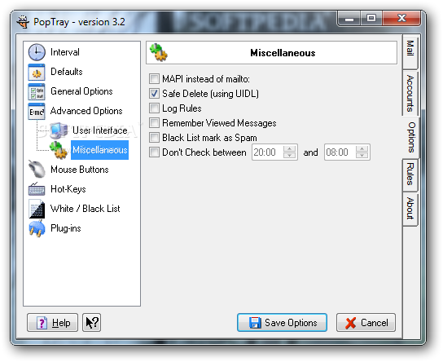
Task: Click the Miscellaneous header gears icon
Action: tap(158, 52)
